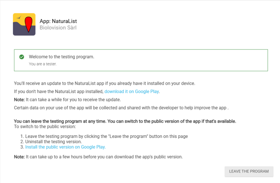Click 'Welcome to the testing program' heading
Image resolution: width=280 pixels, height=183 pixels.
(x=62, y=56)
